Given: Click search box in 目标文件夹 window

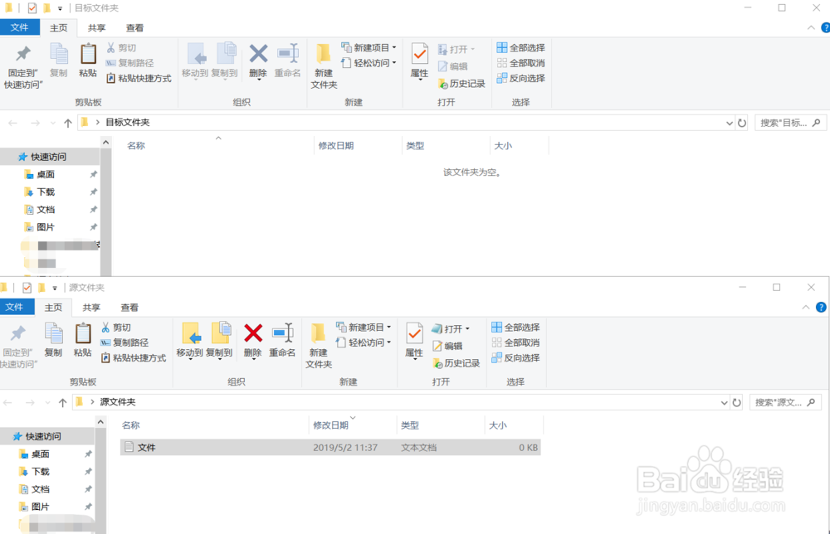Looking at the screenshot, I should click(790, 123).
